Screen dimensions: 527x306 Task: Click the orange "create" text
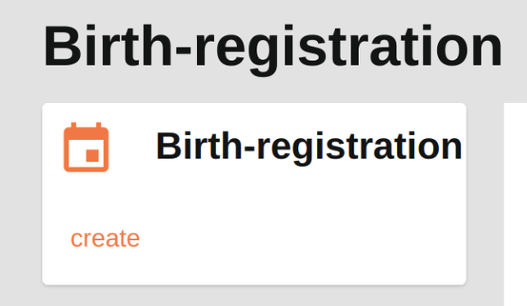point(105,239)
